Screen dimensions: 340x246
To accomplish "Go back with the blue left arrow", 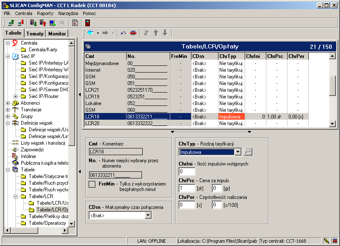I will tap(90, 33).
